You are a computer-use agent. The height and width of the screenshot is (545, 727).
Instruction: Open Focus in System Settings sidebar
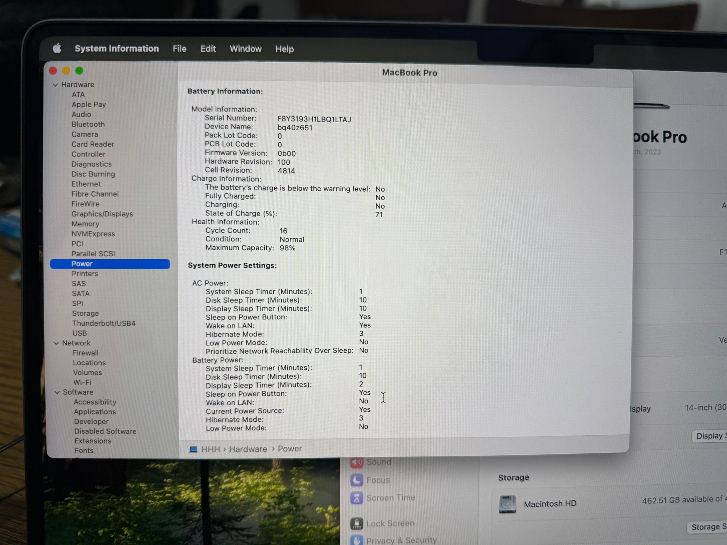click(x=370, y=480)
